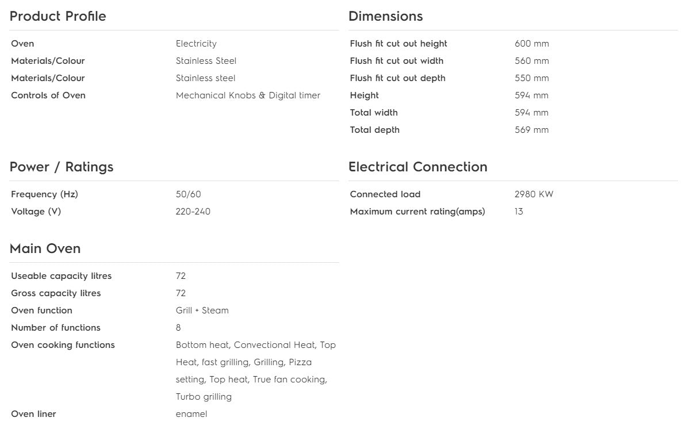
Task: Click the Product Profile heading
Action: click(x=58, y=16)
